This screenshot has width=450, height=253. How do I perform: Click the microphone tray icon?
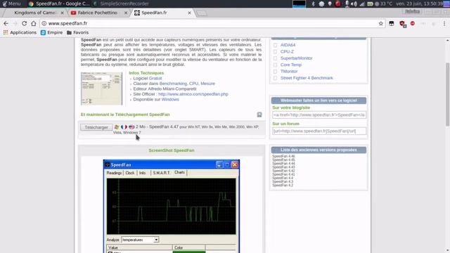347,4
